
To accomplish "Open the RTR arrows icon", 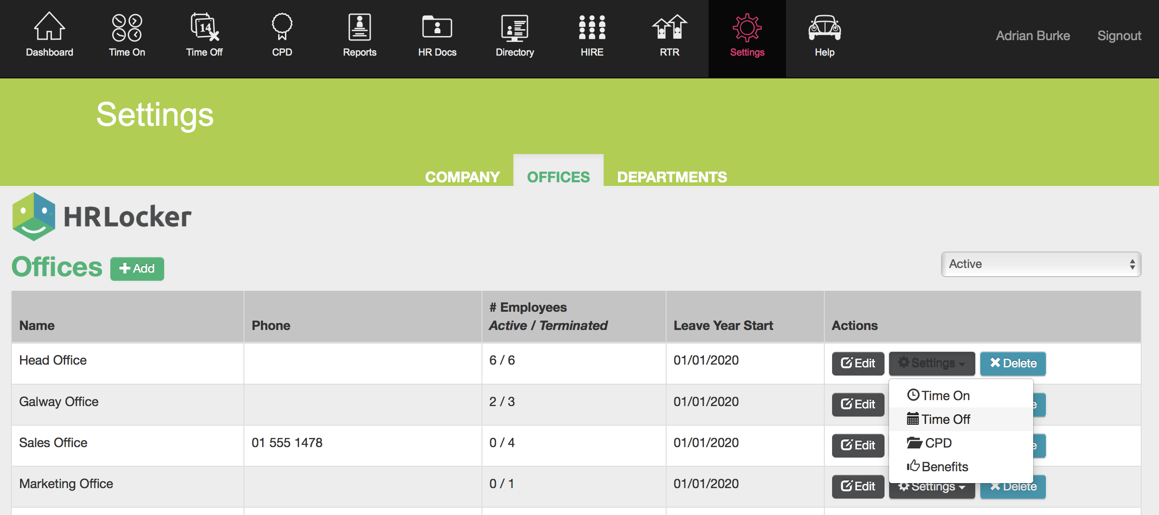I will point(669,27).
